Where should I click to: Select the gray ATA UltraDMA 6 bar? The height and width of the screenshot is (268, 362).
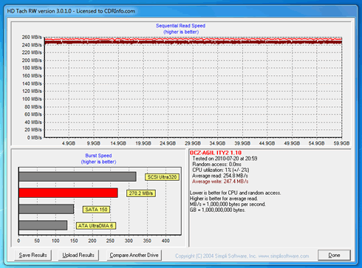click(43, 225)
